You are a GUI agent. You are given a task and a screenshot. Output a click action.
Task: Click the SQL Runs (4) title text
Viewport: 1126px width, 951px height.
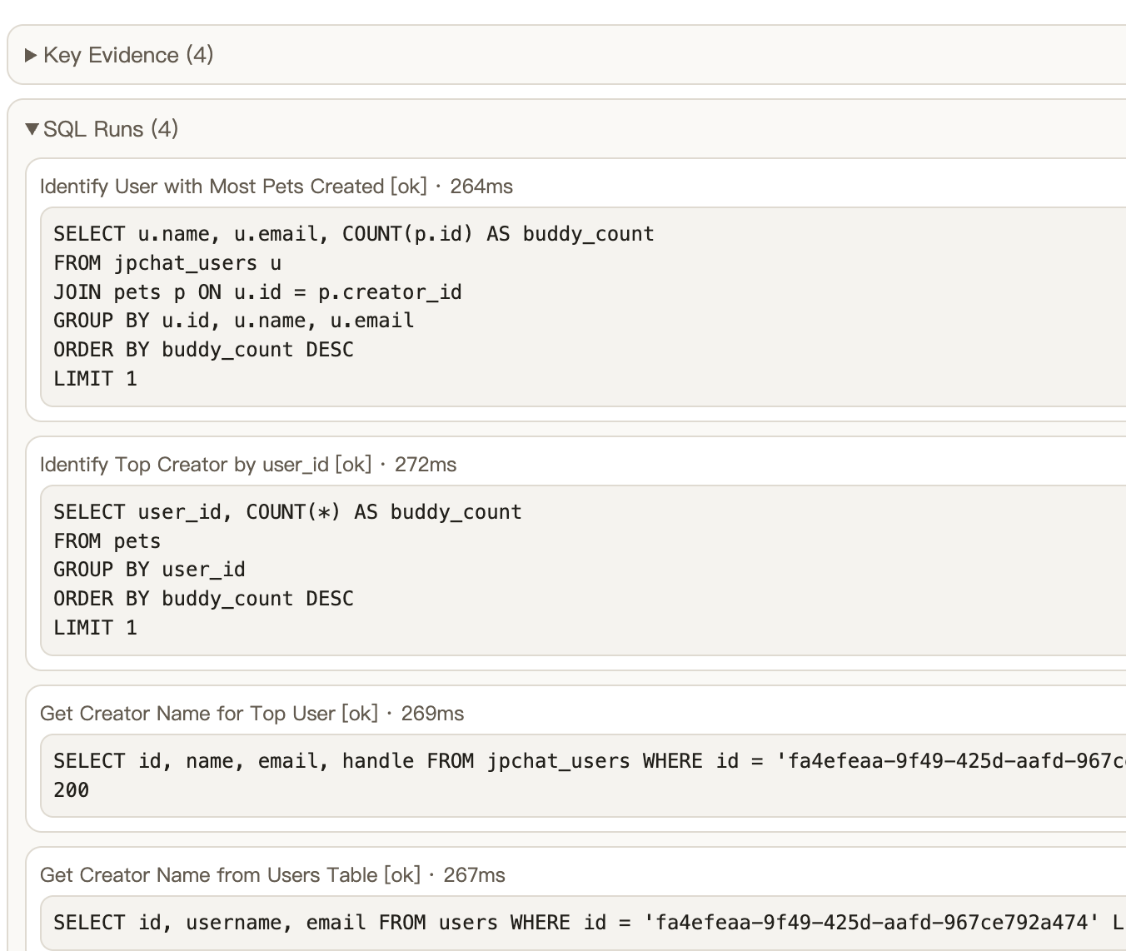[112, 129]
